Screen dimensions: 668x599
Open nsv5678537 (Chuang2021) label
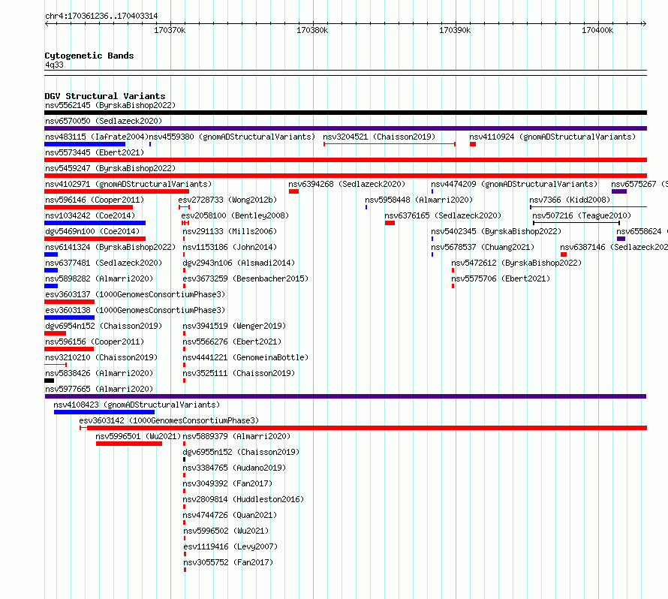click(483, 247)
